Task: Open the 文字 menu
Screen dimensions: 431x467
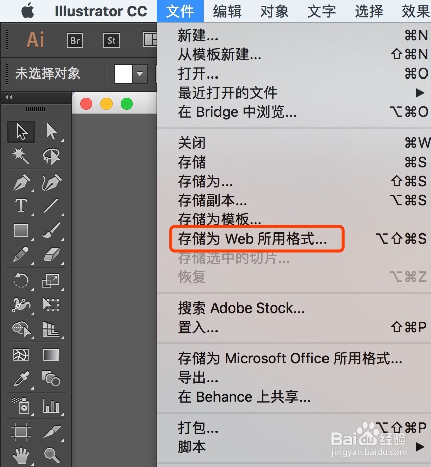Action: [321, 11]
